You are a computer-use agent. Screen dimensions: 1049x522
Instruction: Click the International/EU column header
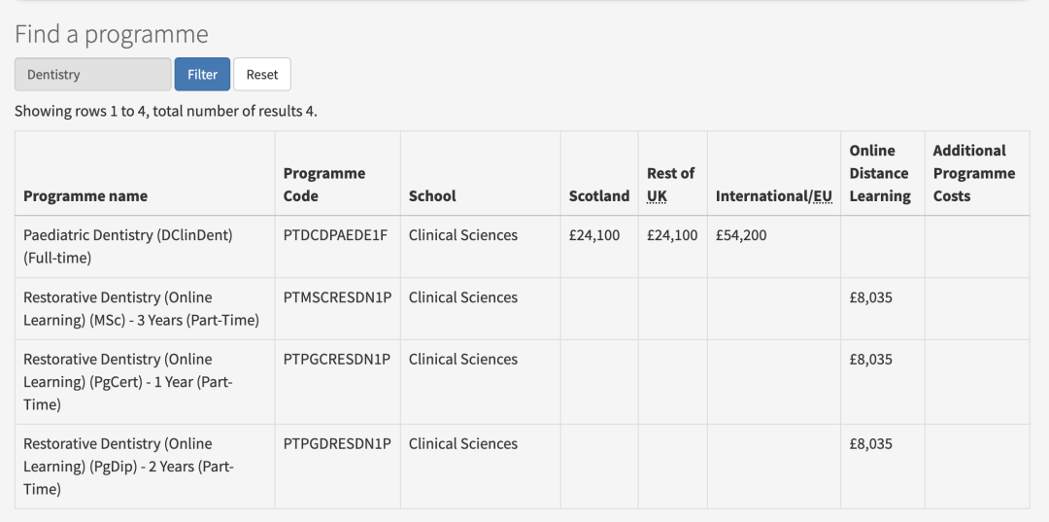click(x=773, y=196)
